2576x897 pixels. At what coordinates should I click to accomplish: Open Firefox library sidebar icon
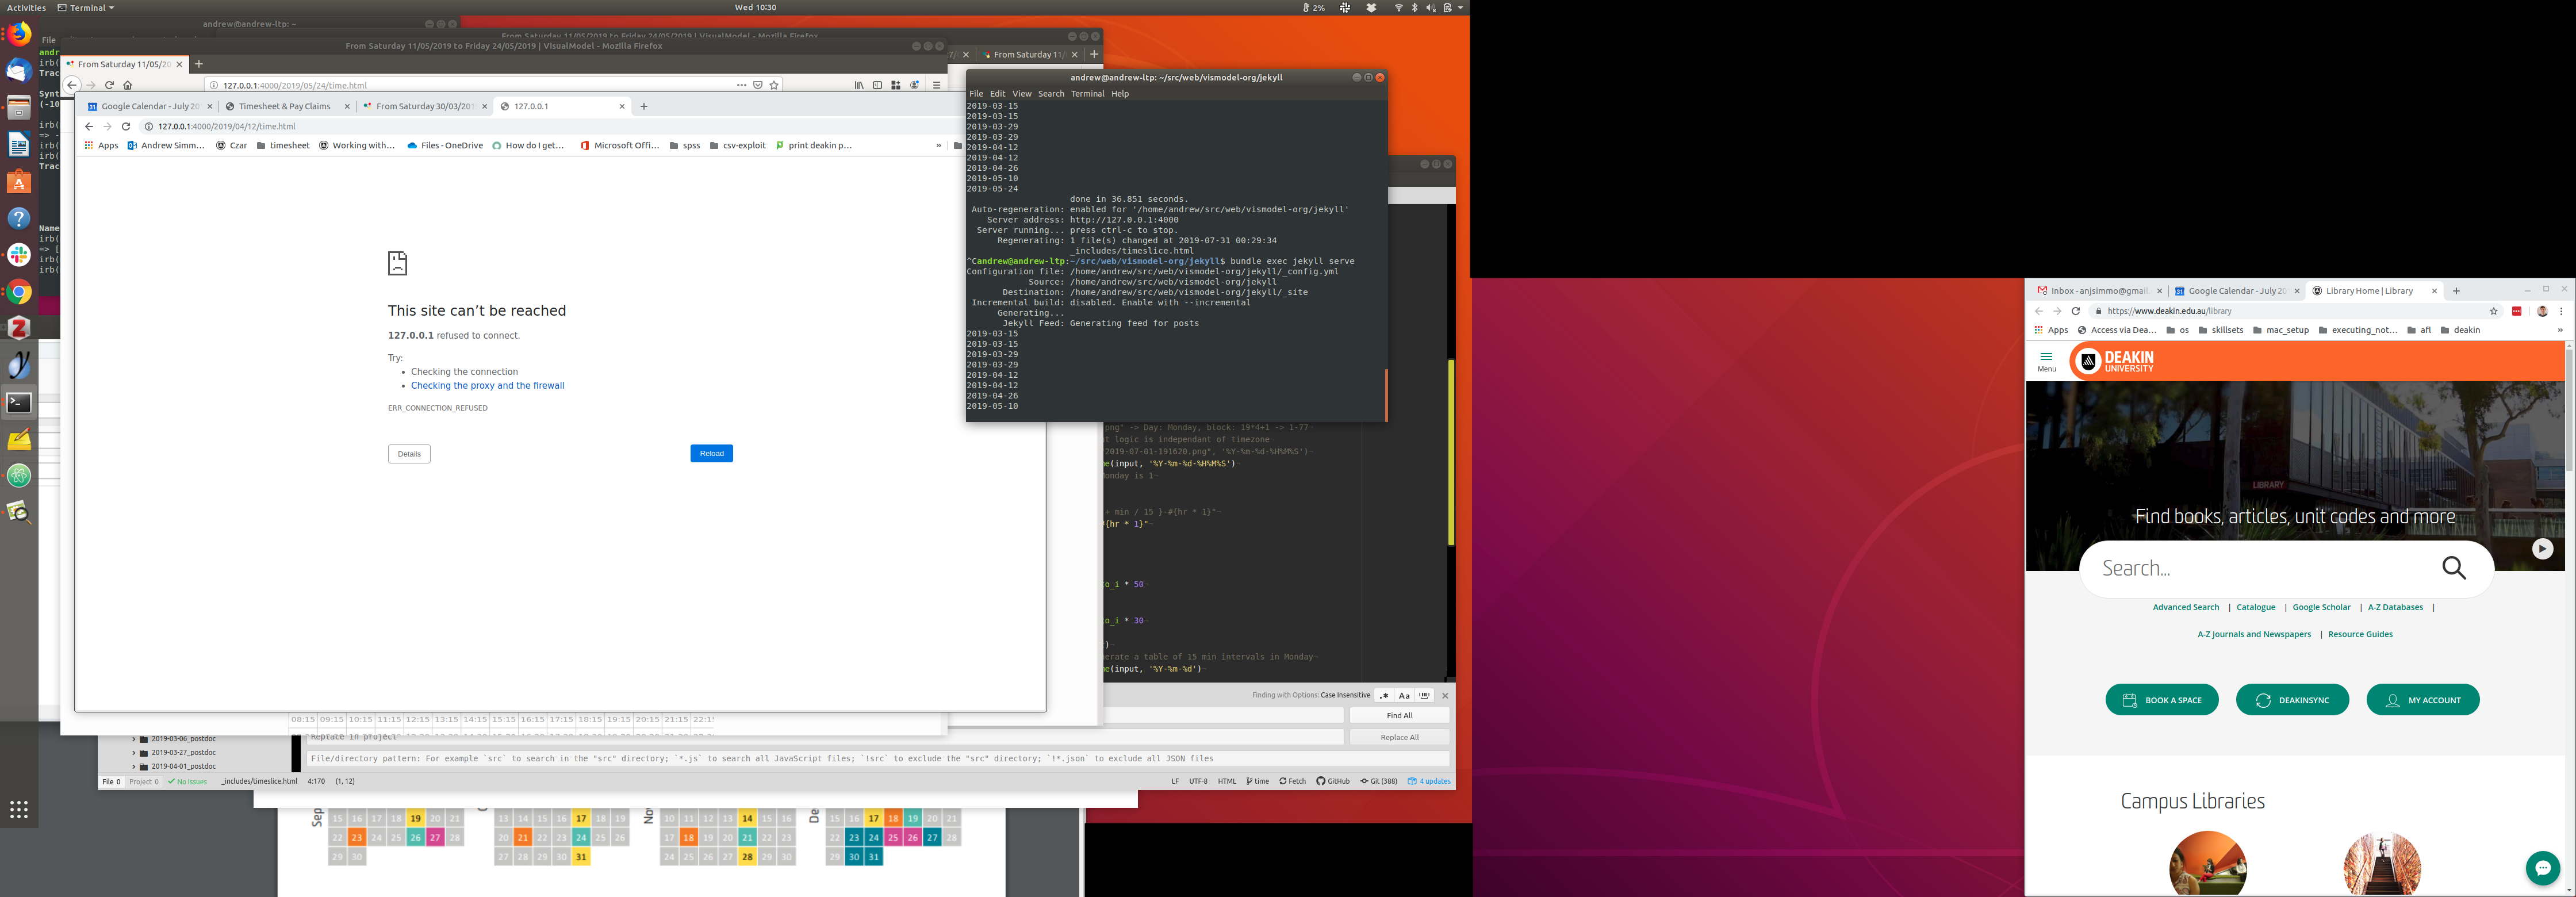tap(858, 85)
